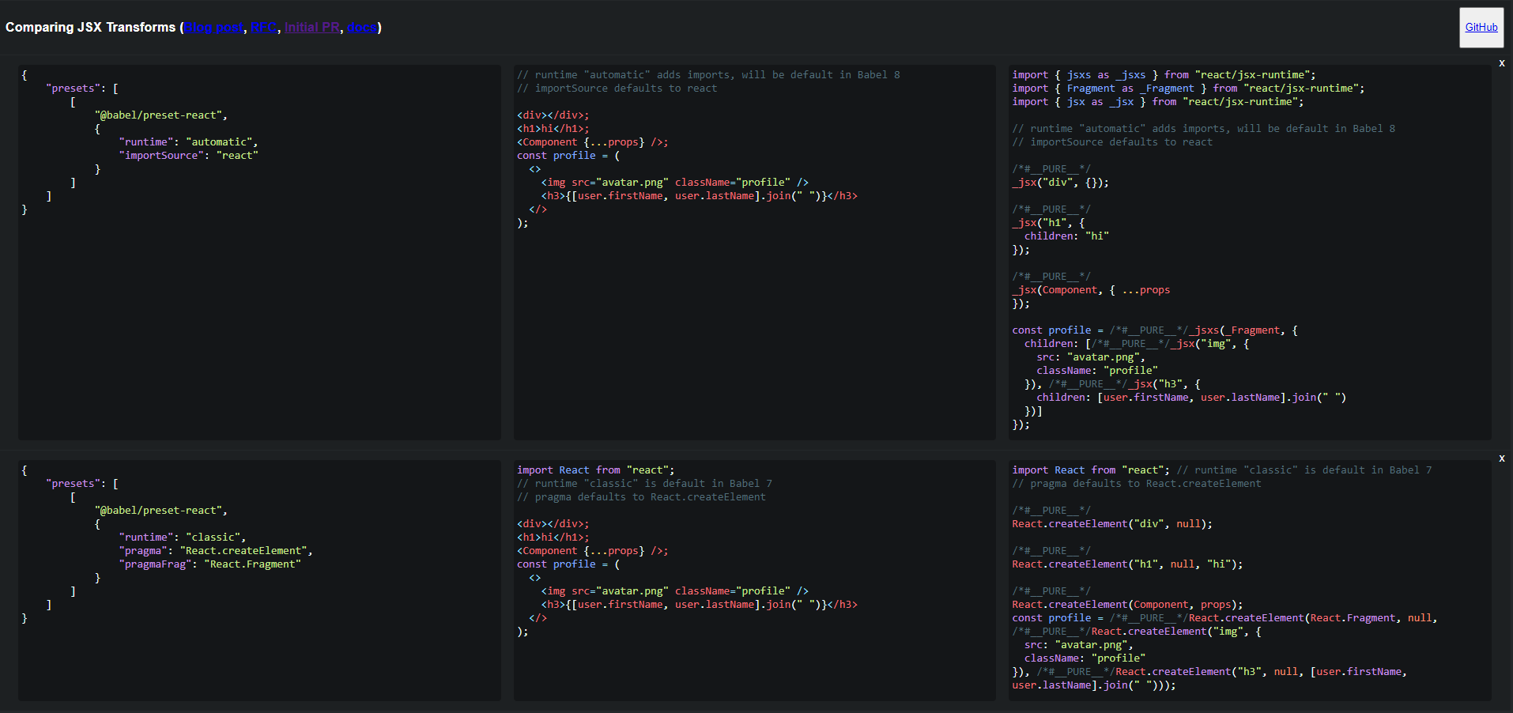The image size is (1513, 713).
Task: Click the _jsx("div", {}); output line
Action: 1061,183
